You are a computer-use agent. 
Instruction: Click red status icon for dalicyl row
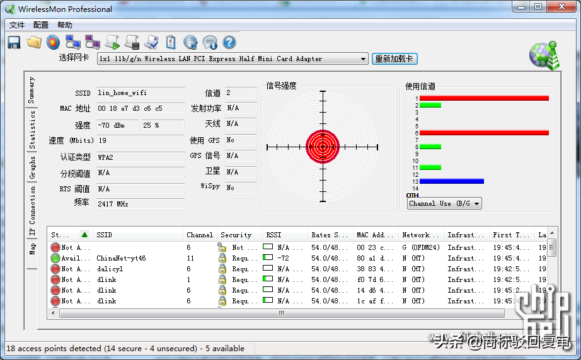point(55,269)
